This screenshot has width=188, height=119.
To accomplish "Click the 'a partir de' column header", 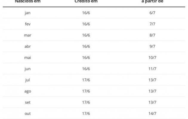I will click(x=152, y=1).
